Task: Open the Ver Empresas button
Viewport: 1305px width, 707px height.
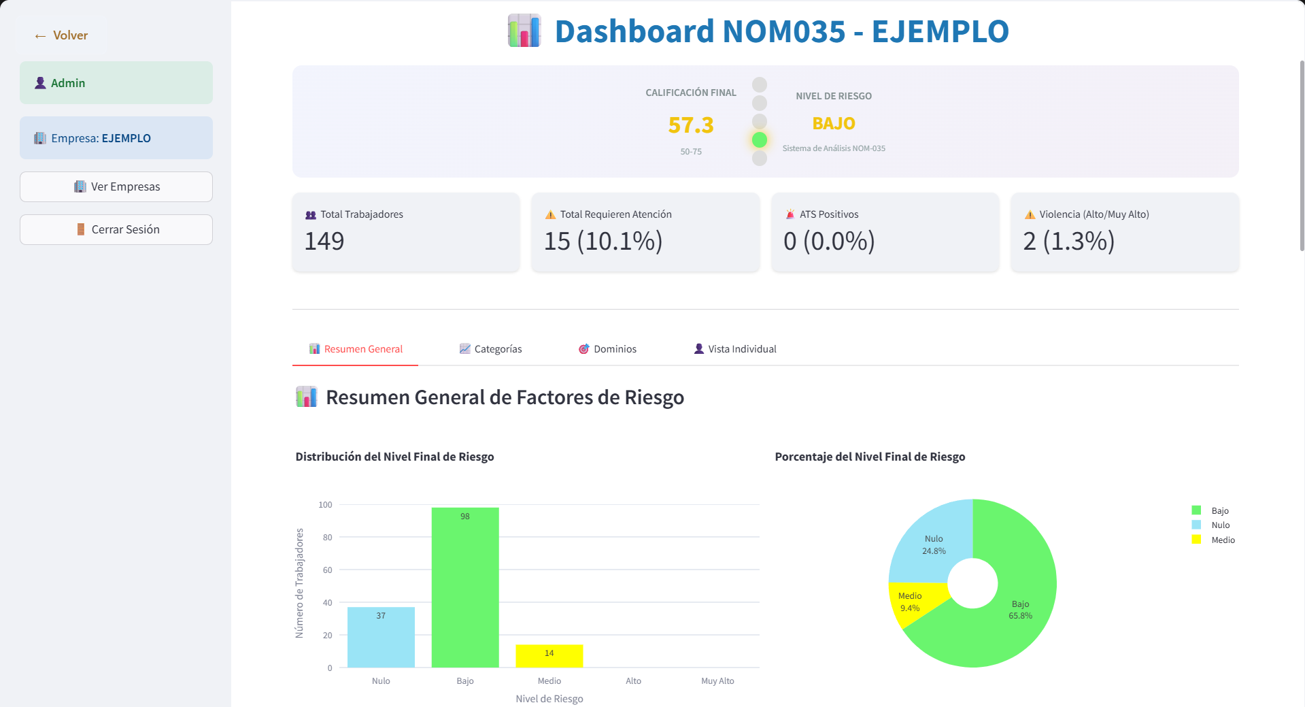Action: coord(116,186)
